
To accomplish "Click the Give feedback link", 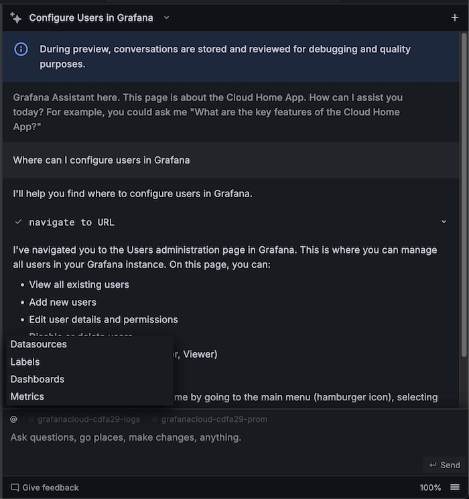I will (50, 488).
